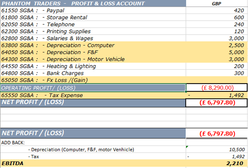
Task: Select the 65550 SG&A Tax Expense label
Action: [93, 95]
